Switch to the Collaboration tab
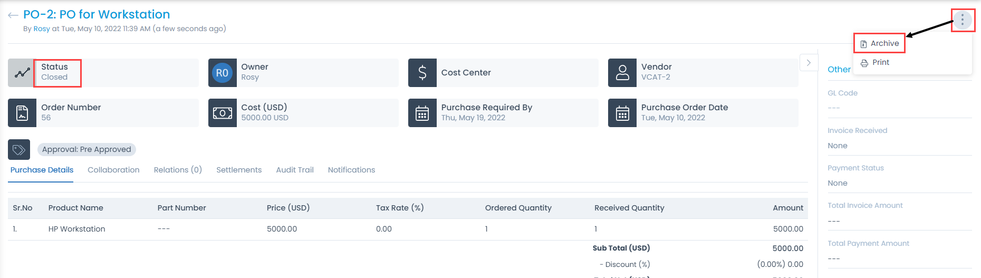Screen dimensions: 981x278 (x=113, y=170)
